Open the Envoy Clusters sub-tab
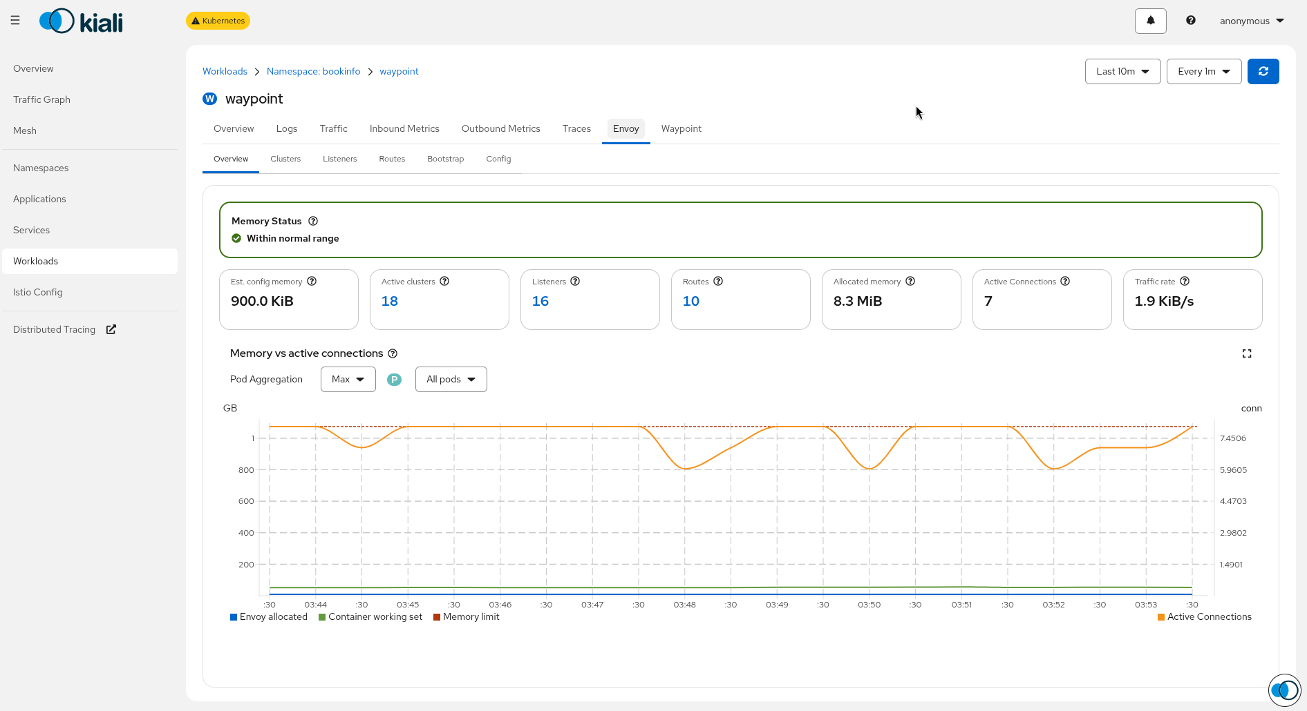 coord(285,159)
